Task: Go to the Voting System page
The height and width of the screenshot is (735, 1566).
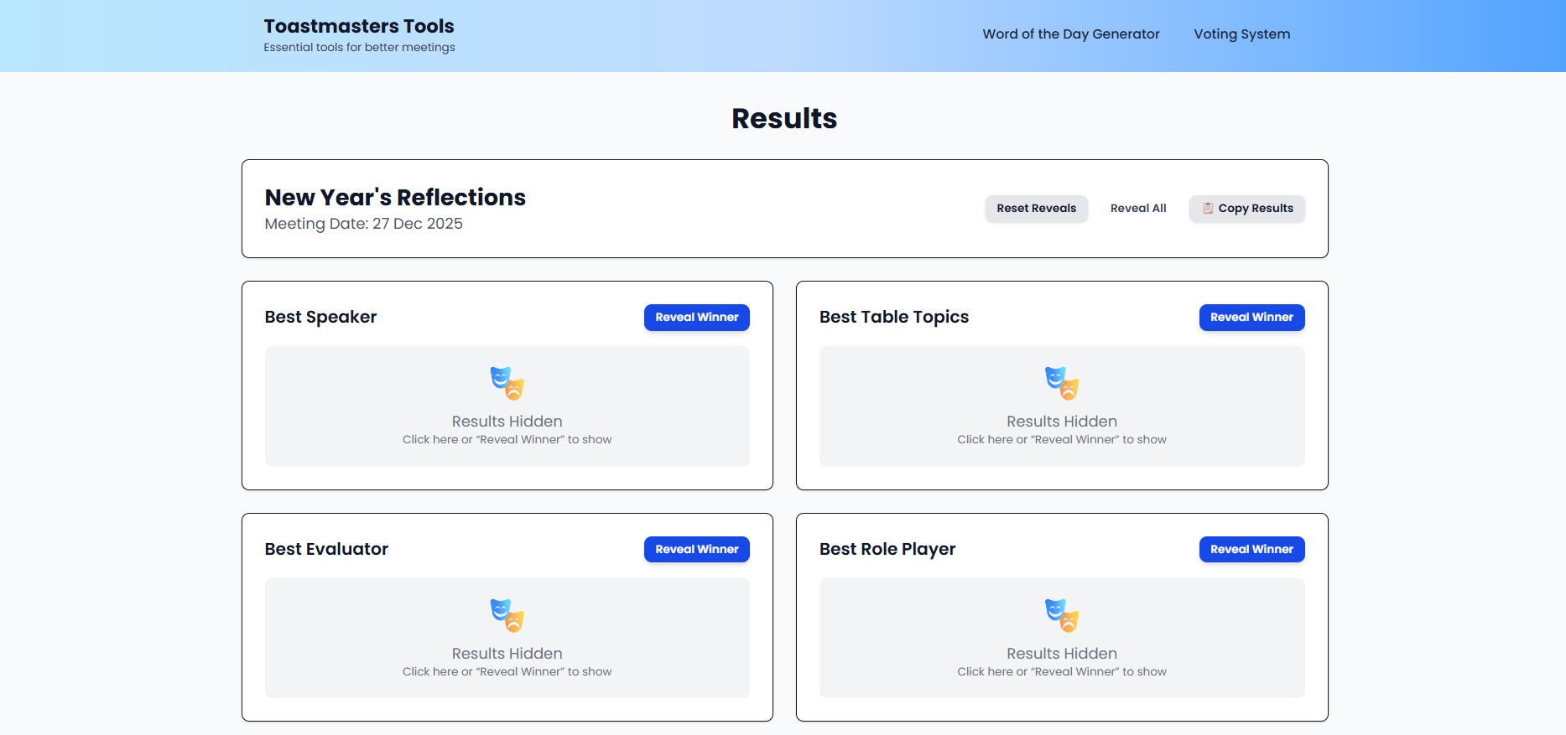Action: pos(1241,34)
